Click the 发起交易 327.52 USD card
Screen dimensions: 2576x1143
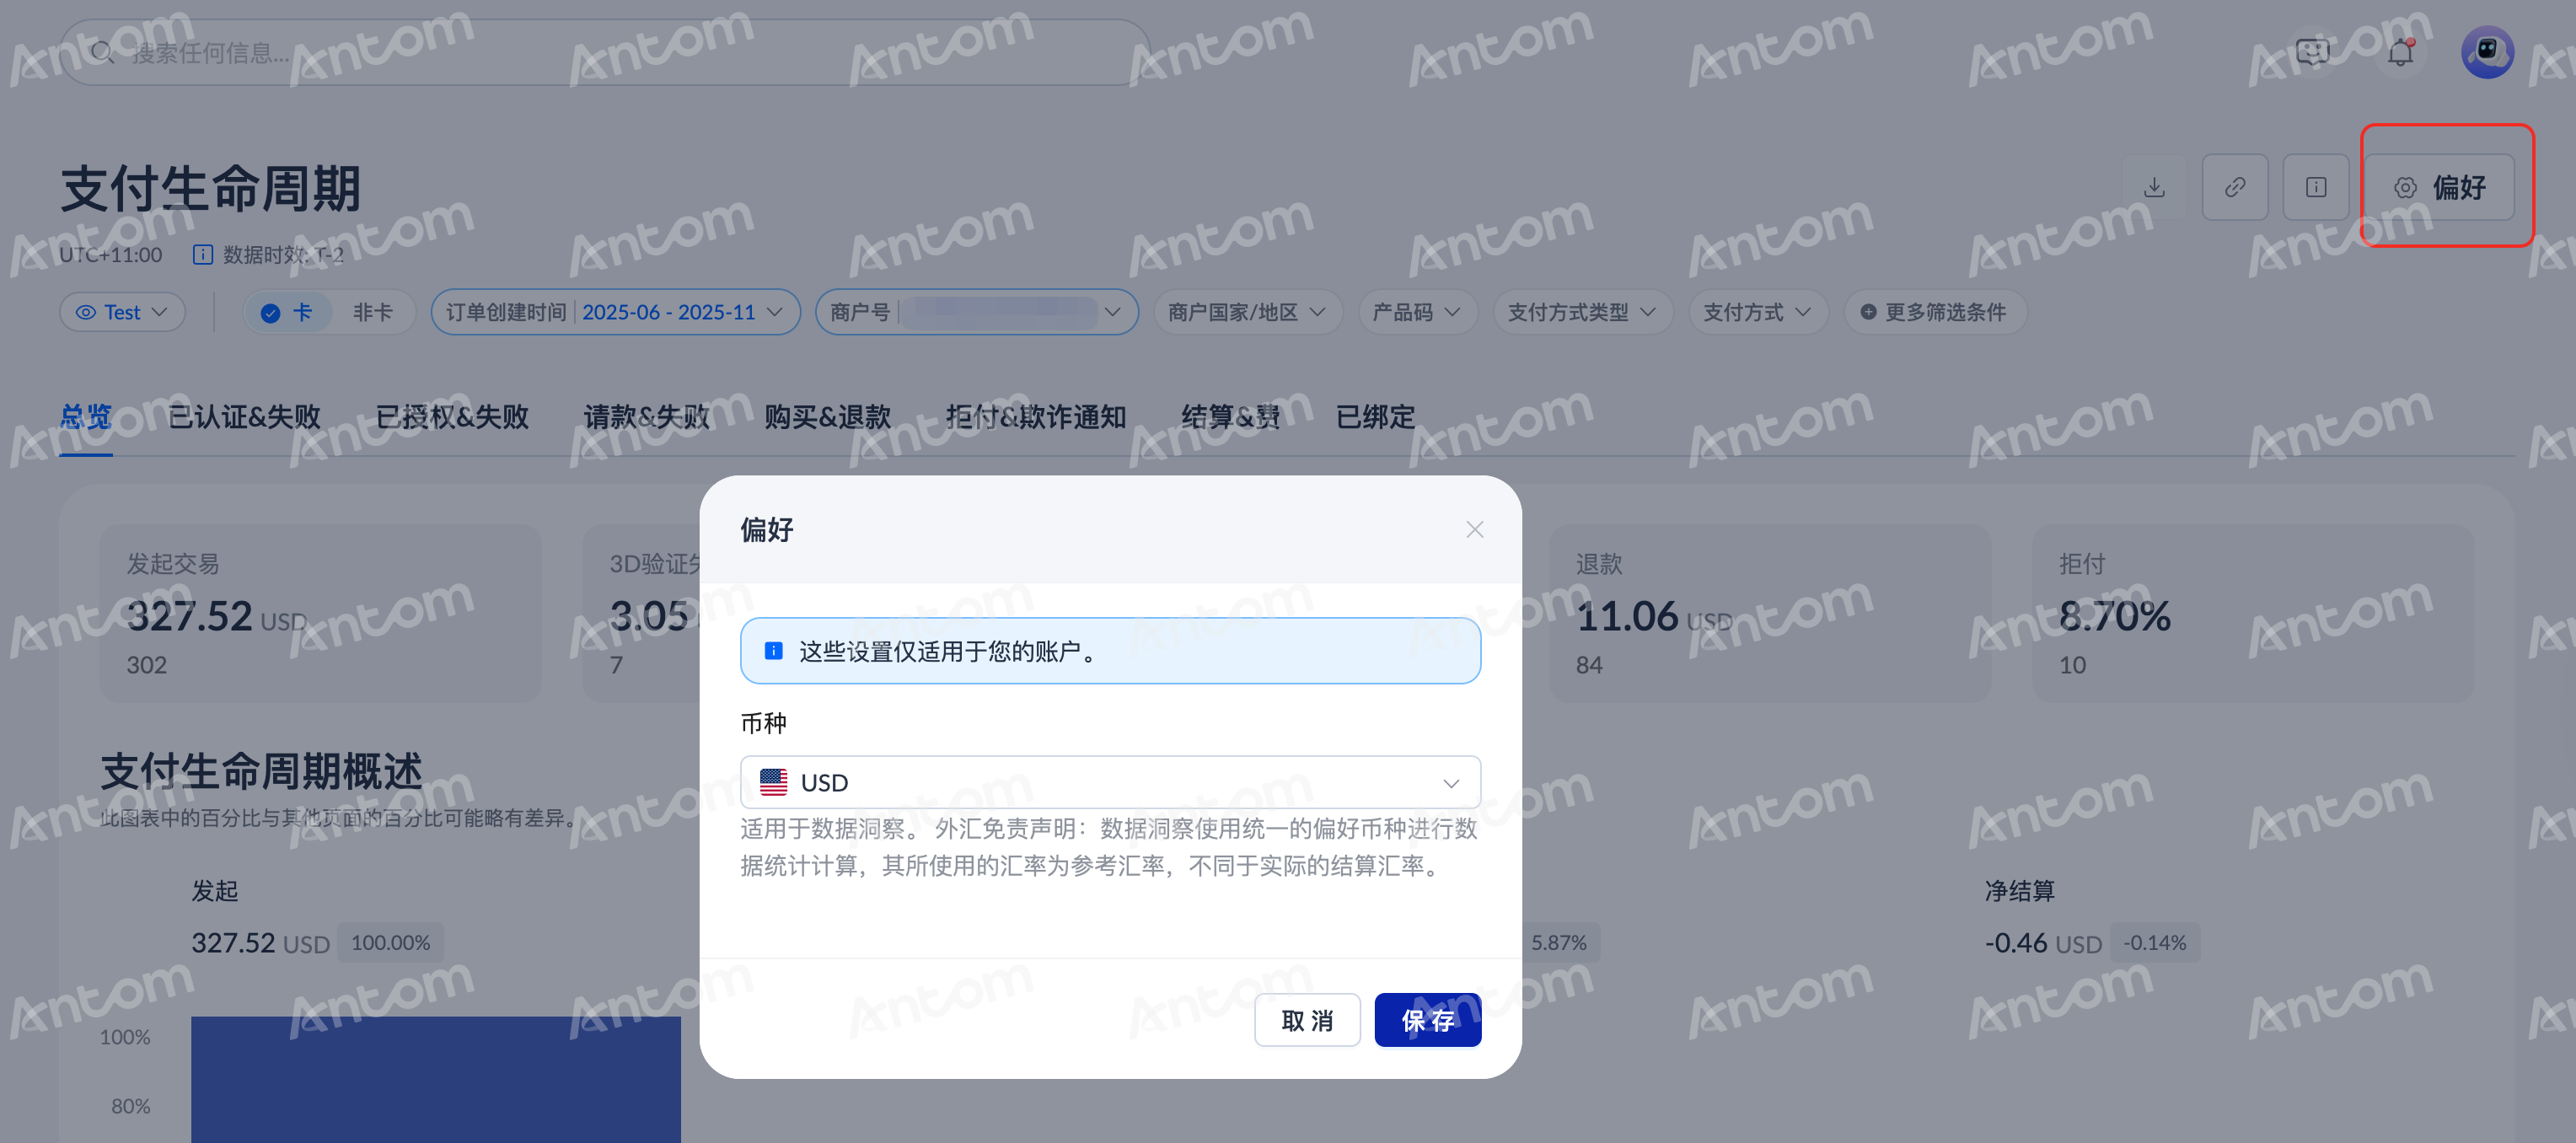click(320, 613)
